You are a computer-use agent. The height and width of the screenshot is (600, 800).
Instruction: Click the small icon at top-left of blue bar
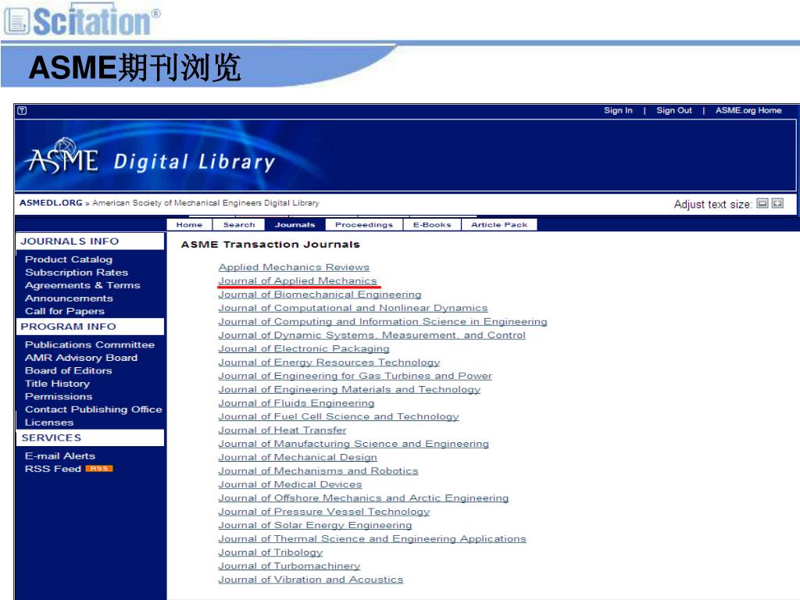[x=22, y=111]
